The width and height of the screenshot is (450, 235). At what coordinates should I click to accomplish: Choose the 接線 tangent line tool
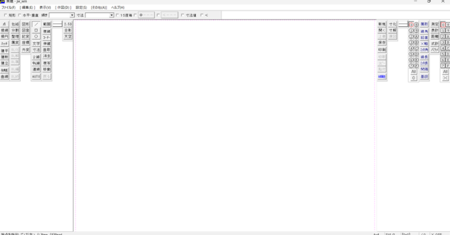5,30
